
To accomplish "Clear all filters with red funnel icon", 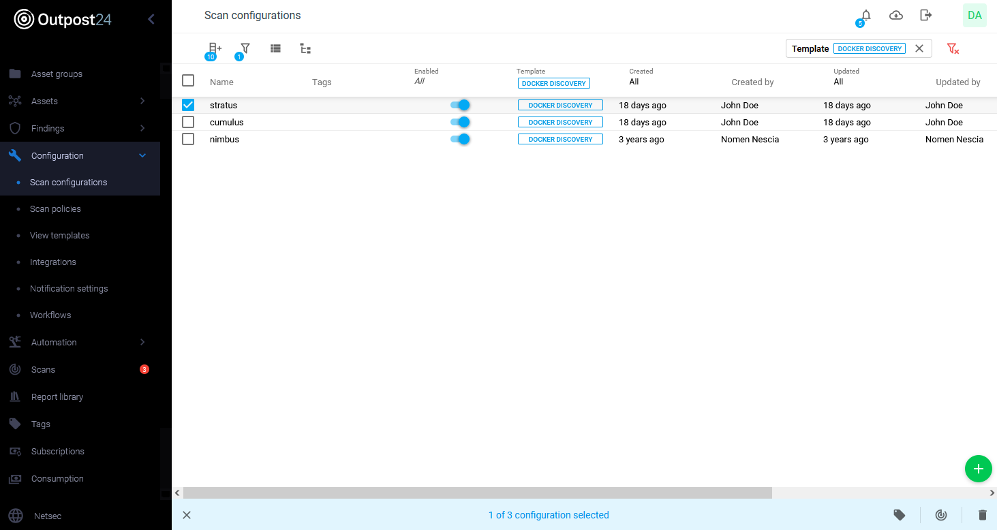I will coord(953,48).
